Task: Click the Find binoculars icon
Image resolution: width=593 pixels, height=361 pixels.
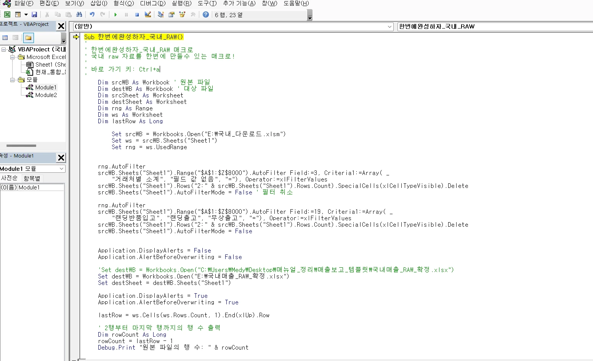Action: coord(79,15)
